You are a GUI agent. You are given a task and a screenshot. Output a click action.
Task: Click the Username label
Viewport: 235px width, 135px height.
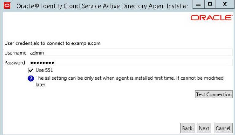coord(15,53)
